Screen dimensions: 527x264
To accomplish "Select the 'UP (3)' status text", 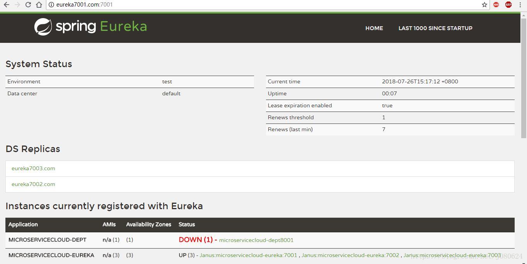I will click(x=187, y=255).
